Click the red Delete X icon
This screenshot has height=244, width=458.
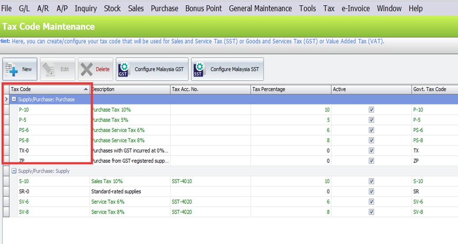[87, 69]
